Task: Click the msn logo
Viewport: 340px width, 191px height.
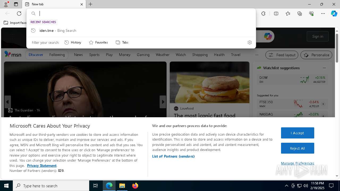Action: coord(13,54)
